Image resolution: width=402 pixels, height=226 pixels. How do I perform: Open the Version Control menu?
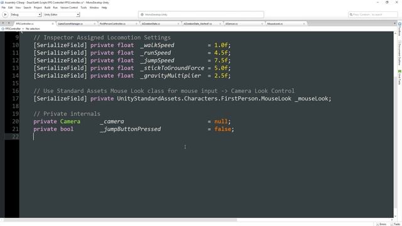69,8
